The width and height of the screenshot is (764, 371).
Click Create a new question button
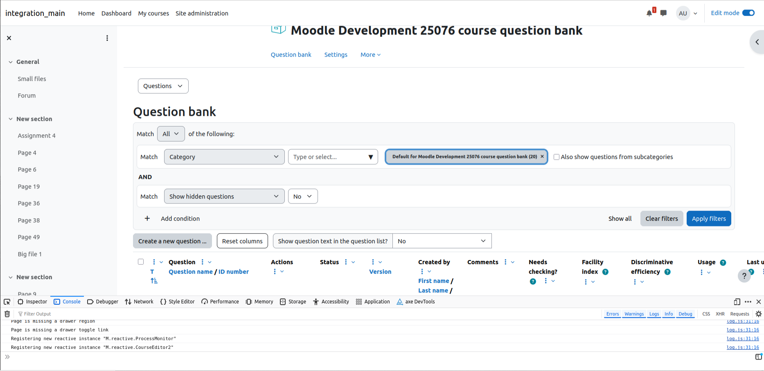coord(172,241)
